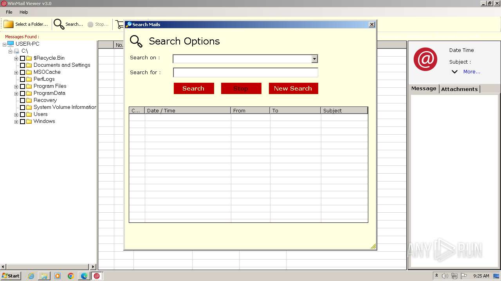This screenshot has height=281, width=501.
Task: Check the ProgramData checkbox
Action: [x=22, y=93]
